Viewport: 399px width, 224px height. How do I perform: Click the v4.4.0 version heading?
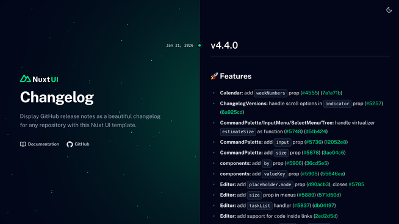click(x=224, y=46)
